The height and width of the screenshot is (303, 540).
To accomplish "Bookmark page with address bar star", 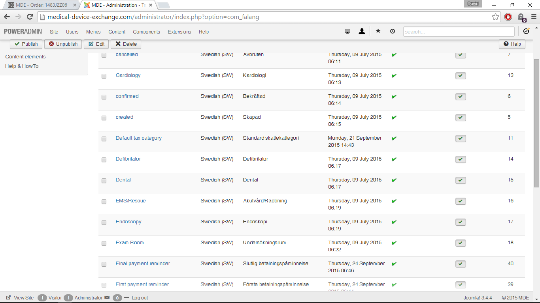I will pyautogui.click(x=495, y=17).
